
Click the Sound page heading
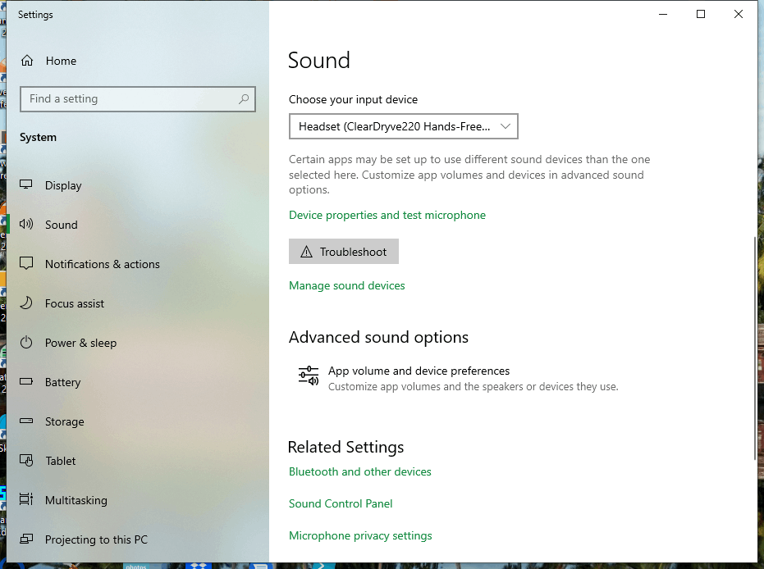coord(319,61)
